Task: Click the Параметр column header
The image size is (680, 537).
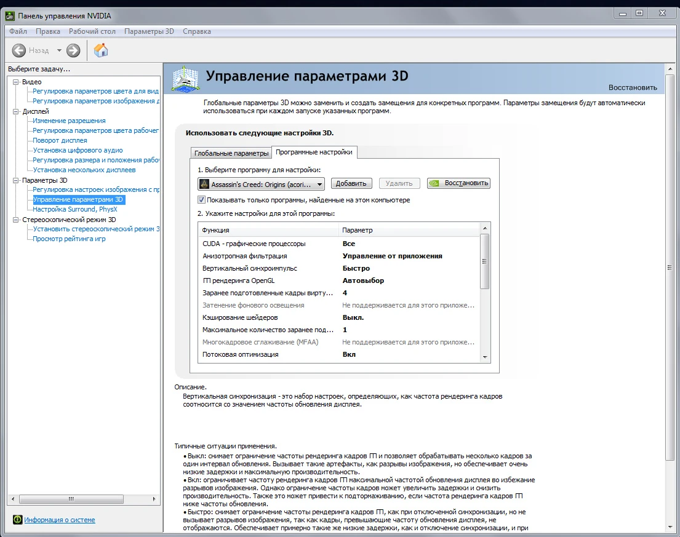Action: point(409,230)
